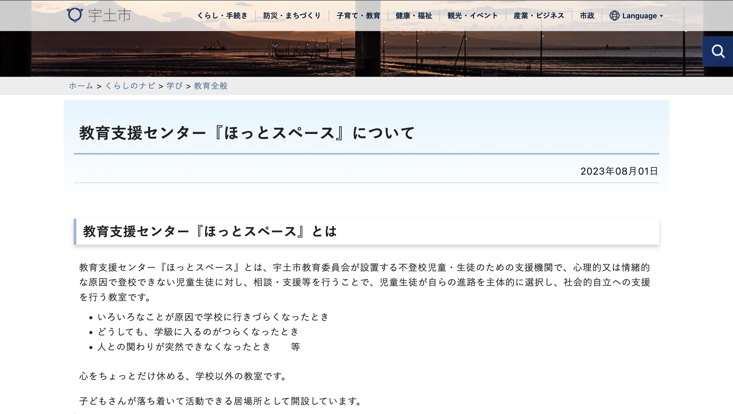The width and height of the screenshot is (733, 414).
Task: Open site search with the magnifier icon
Action: click(719, 51)
